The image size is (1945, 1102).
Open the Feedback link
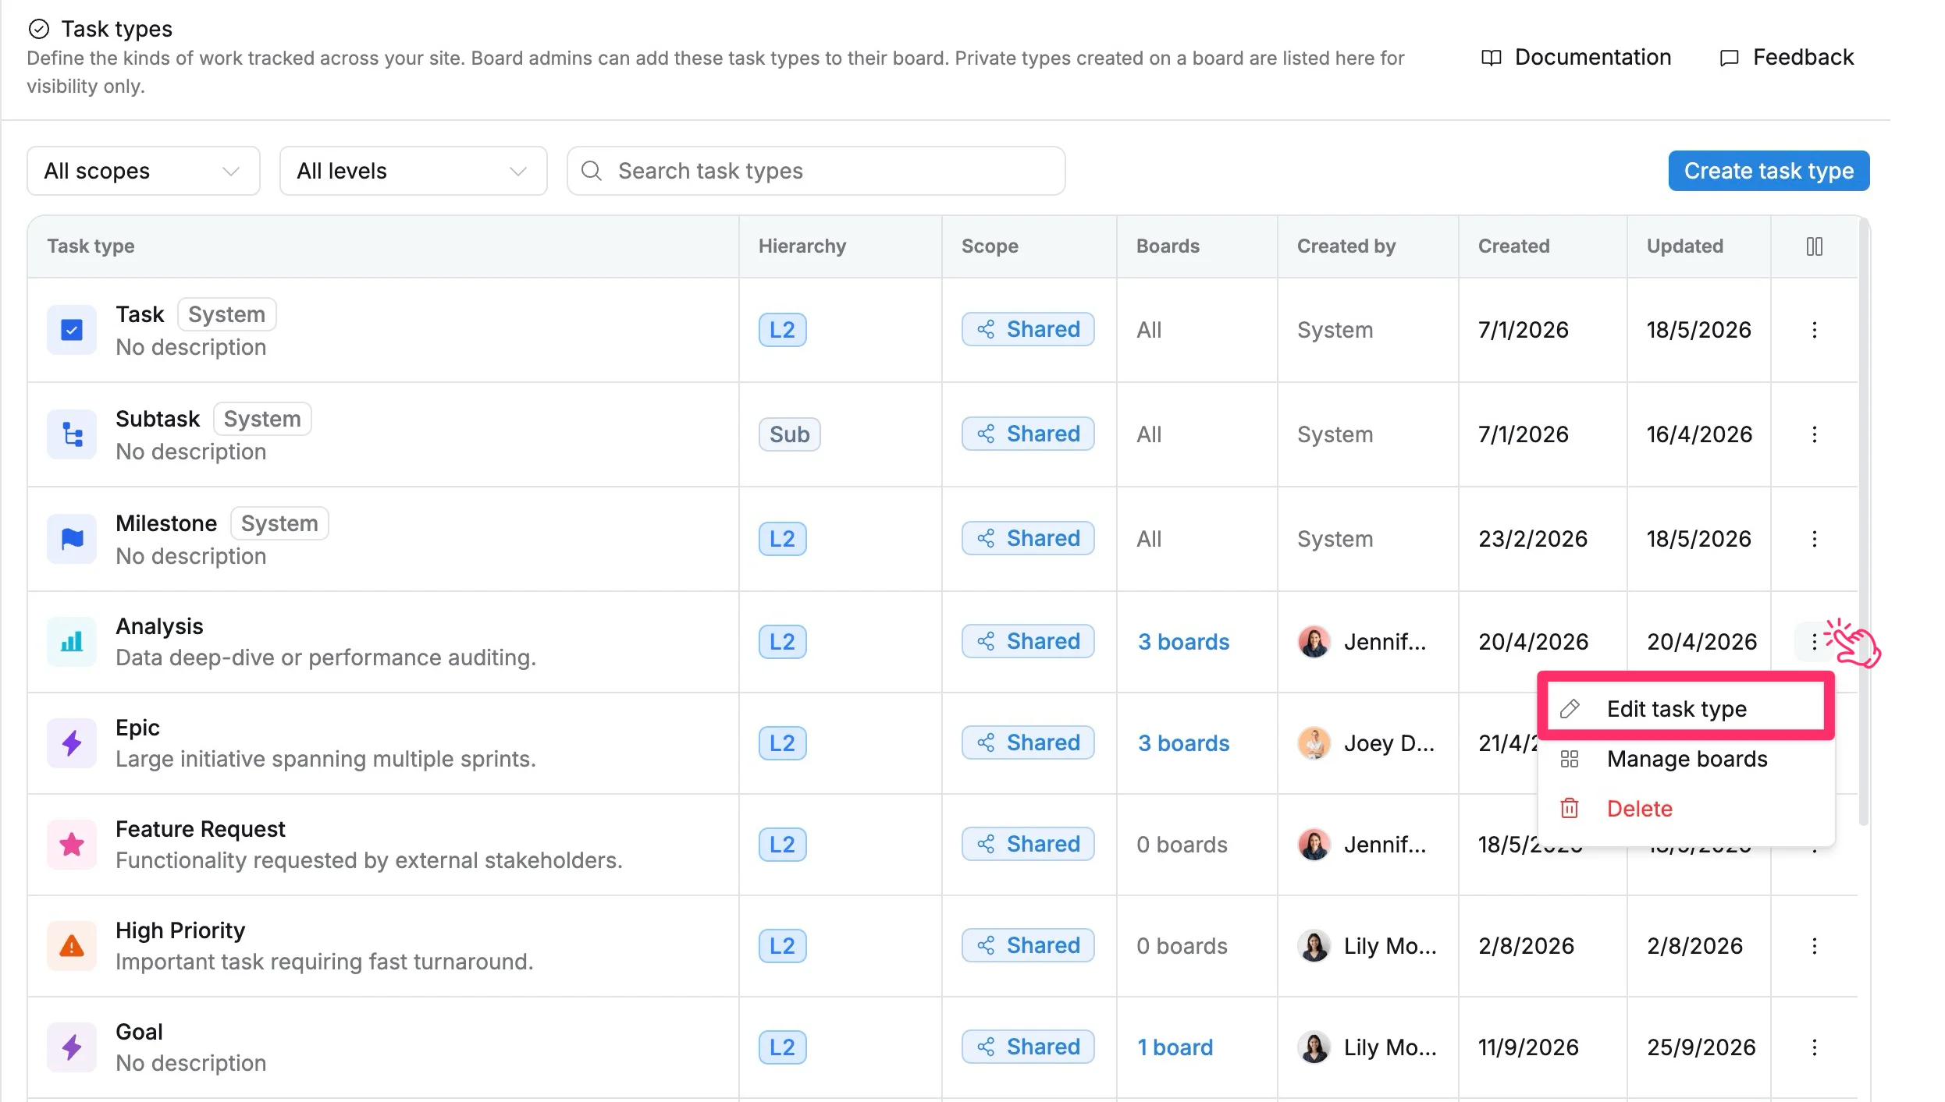[x=1786, y=57]
